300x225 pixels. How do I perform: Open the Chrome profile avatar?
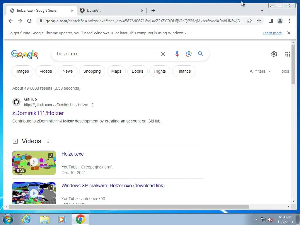coord(280,21)
